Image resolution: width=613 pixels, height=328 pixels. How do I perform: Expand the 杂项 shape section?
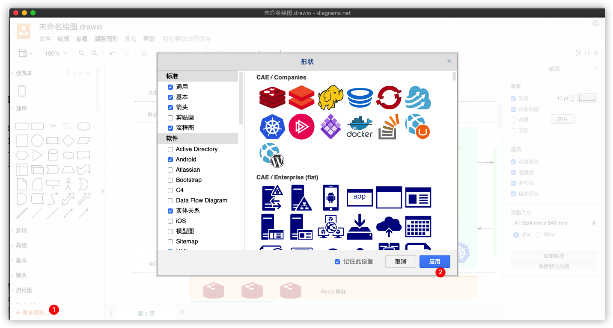pos(21,231)
